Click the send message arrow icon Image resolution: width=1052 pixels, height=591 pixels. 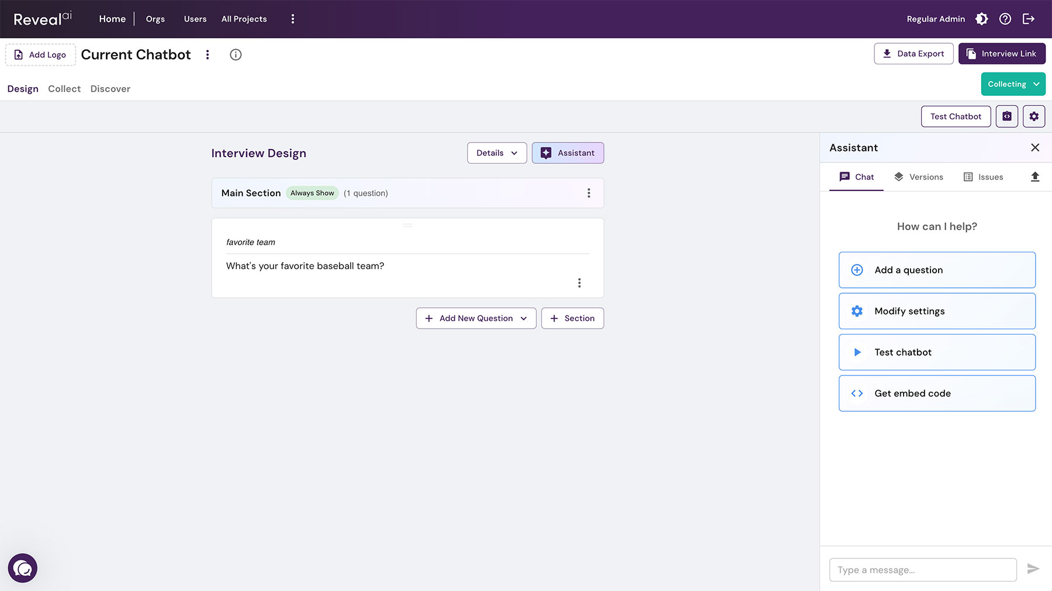tap(1034, 569)
